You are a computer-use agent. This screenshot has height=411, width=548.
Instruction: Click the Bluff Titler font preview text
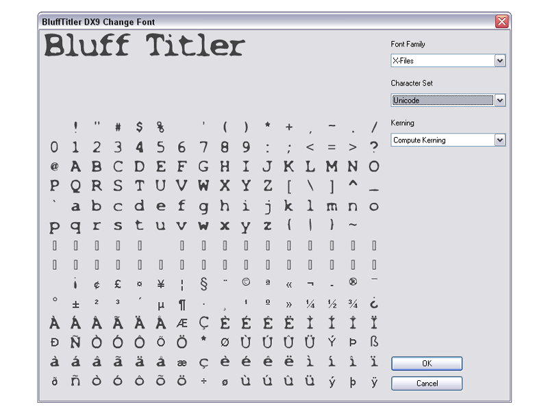145,45
